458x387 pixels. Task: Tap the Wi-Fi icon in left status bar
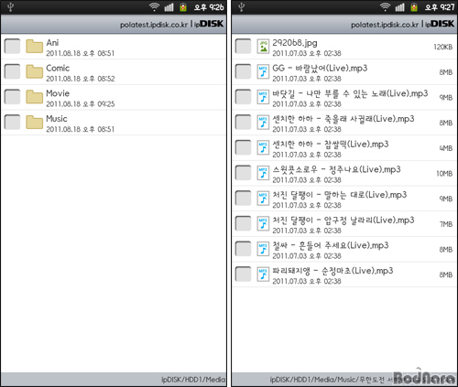154,7
